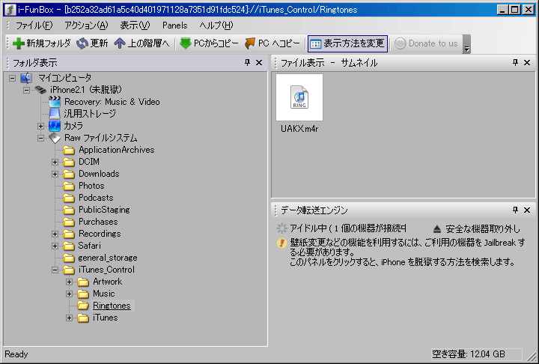Expand the Safari folder
This screenshot has height=364, width=539.
click(55, 246)
